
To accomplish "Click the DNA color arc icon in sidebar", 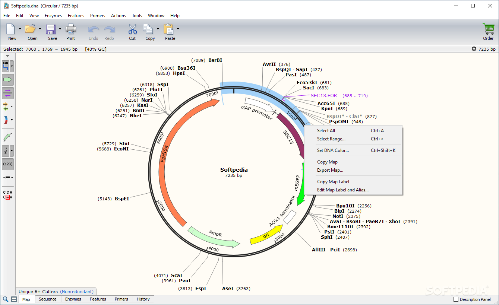I will pyautogui.click(x=6, y=120).
